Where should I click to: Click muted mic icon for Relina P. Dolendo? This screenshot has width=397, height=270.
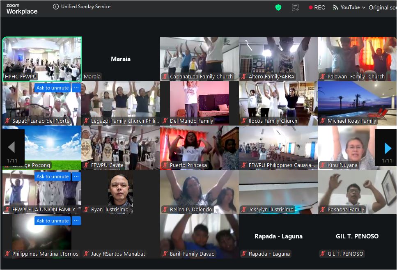[165, 210]
